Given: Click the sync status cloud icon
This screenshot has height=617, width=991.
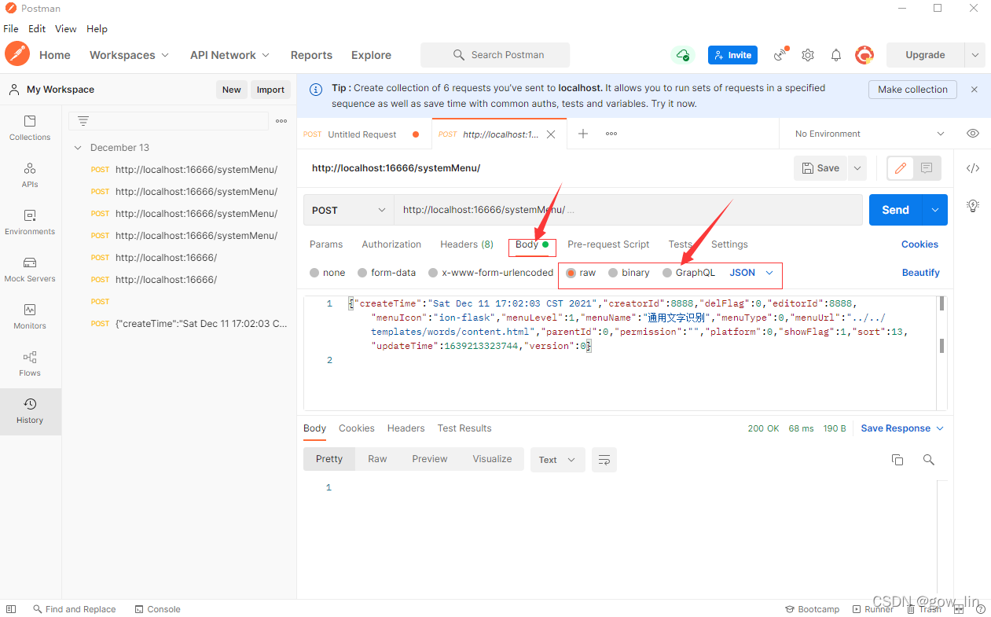Looking at the screenshot, I should click(x=683, y=55).
